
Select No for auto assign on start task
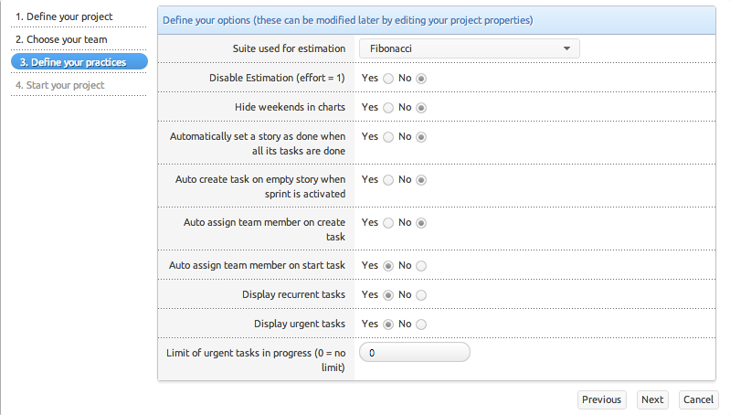pyautogui.click(x=421, y=266)
